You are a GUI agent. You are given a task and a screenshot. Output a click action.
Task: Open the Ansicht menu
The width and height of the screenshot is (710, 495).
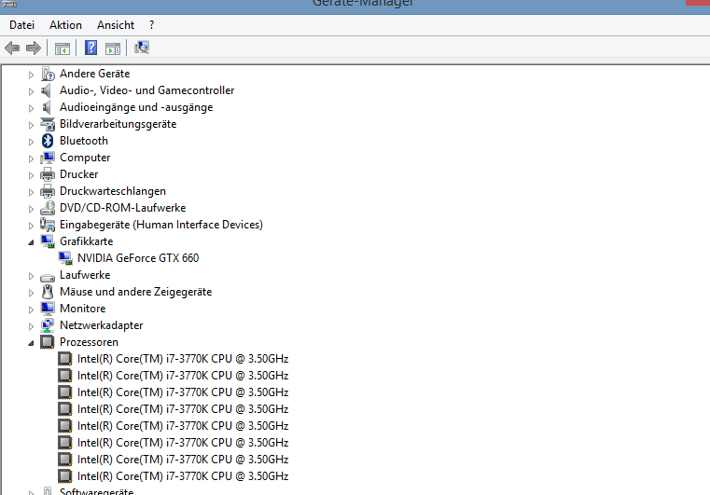[116, 25]
